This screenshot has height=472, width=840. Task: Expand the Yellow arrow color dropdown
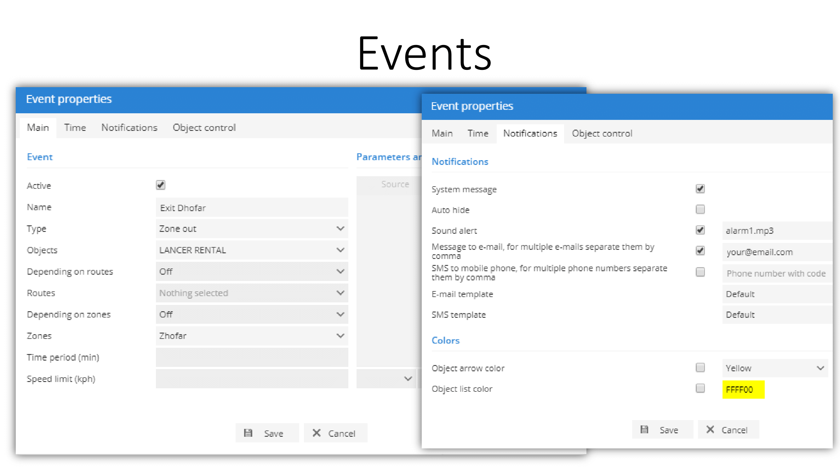(775, 368)
